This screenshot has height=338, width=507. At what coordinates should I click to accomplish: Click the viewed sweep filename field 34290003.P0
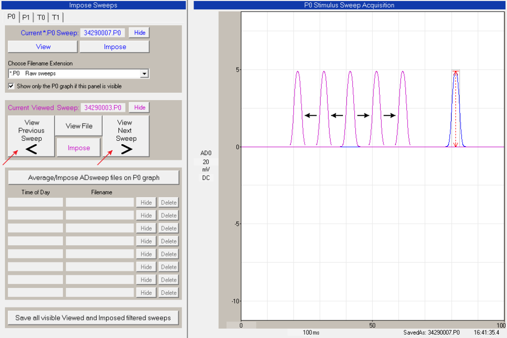103,107
